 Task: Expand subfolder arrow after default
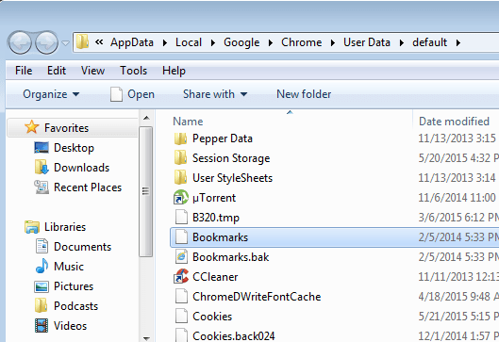pyautogui.click(x=457, y=42)
